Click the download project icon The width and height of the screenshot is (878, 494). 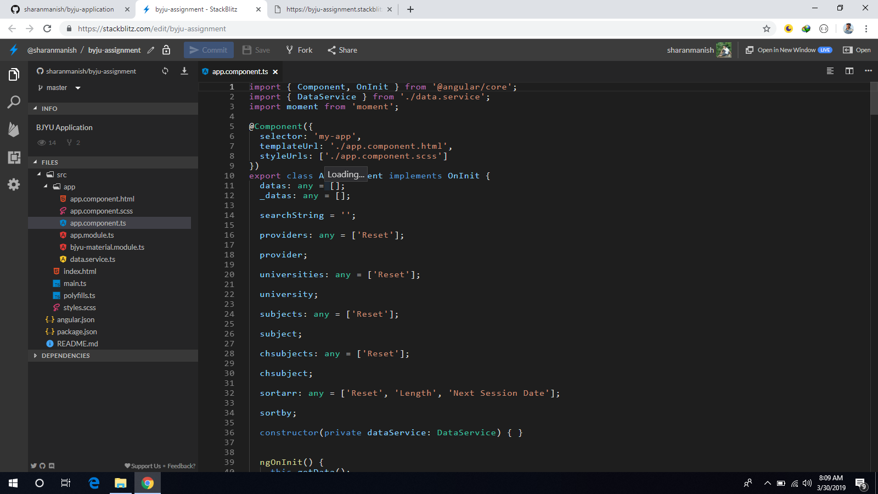coord(184,71)
